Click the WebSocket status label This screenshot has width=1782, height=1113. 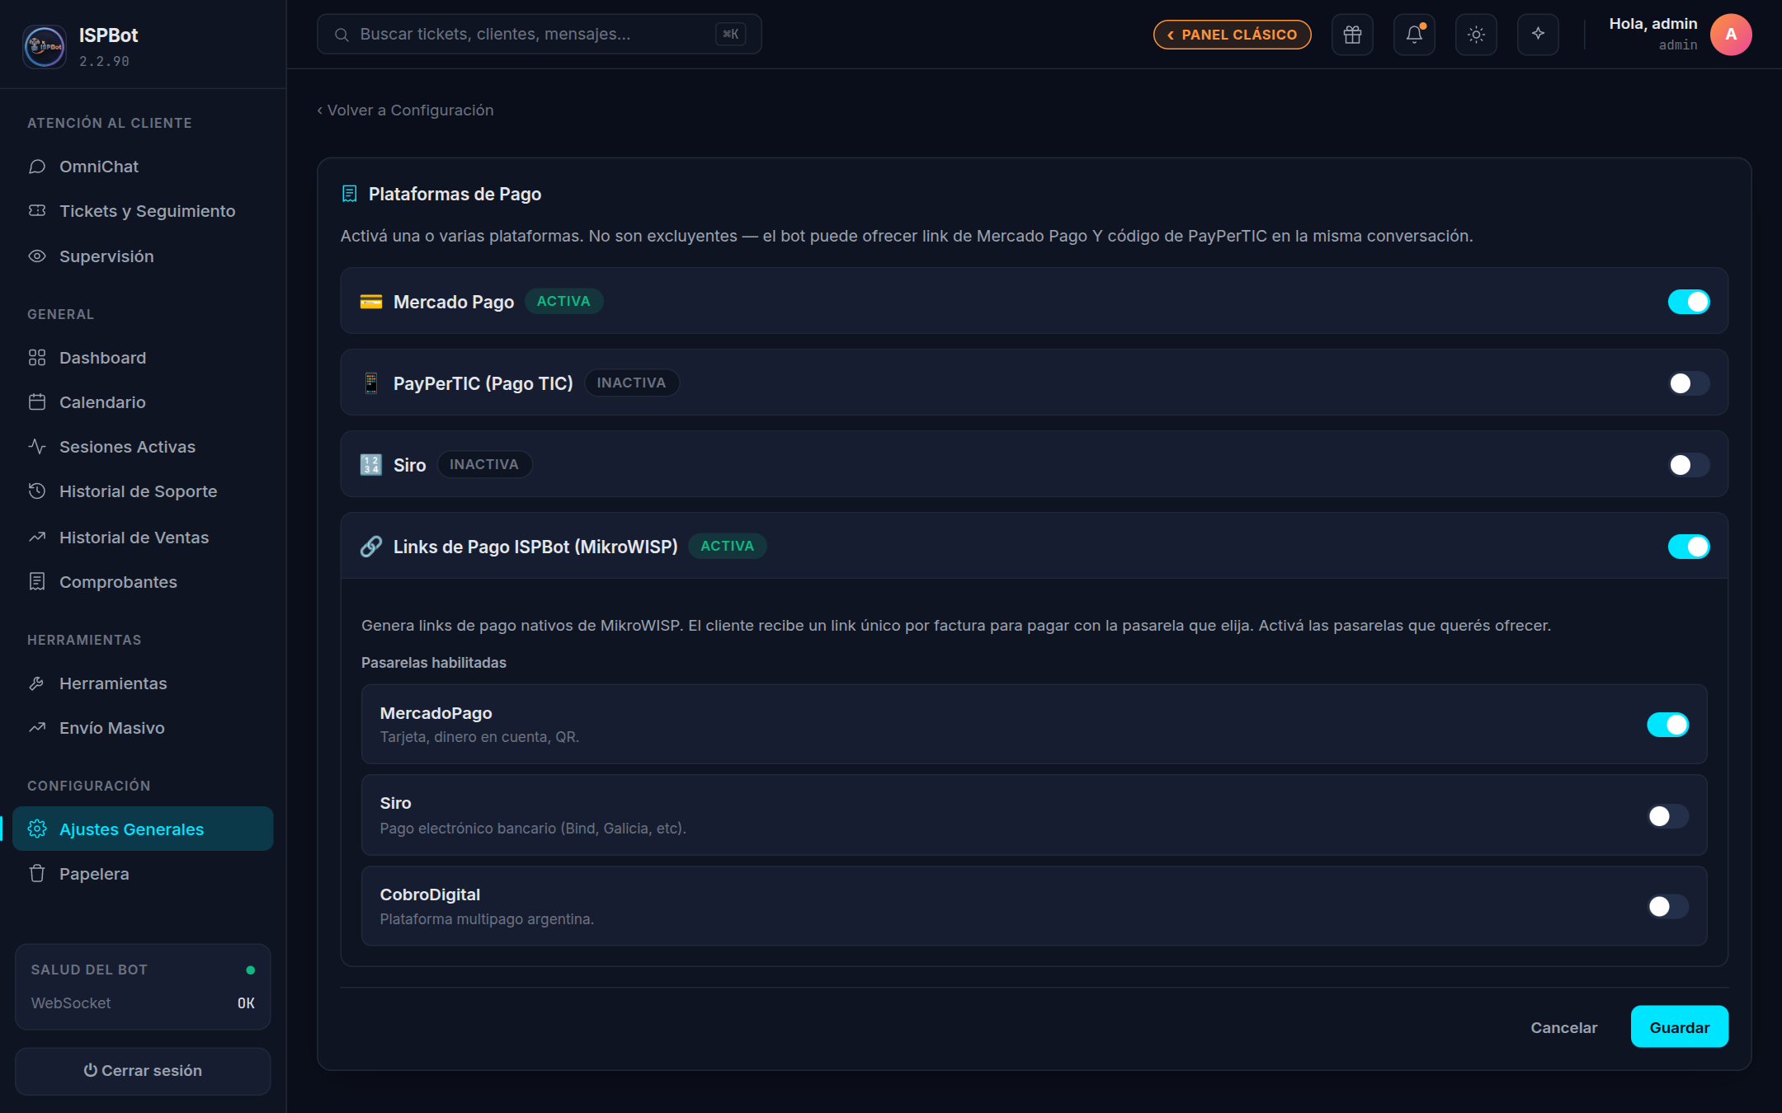[71, 1003]
